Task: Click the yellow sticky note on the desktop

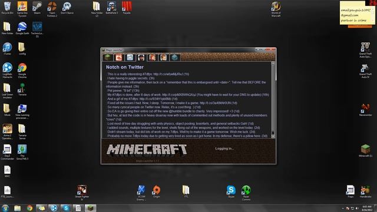Action: click(357, 13)
